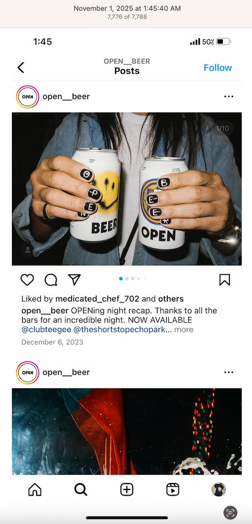
Task: Open the Reels tab
Action: [x=173, y=489]
